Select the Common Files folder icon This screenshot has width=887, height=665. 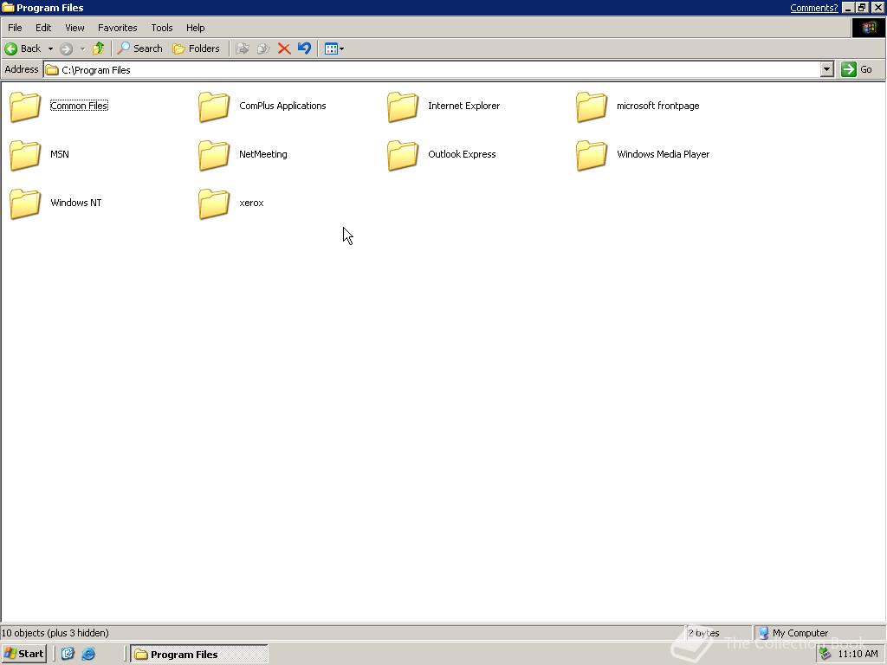[25, 107]
